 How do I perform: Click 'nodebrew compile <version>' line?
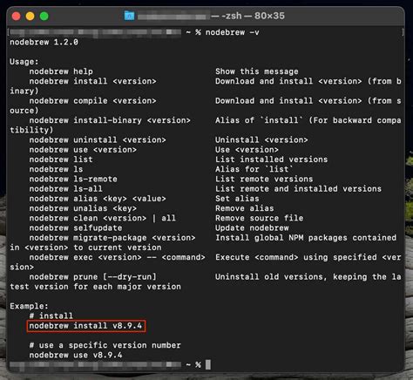[x=92, y=101]
